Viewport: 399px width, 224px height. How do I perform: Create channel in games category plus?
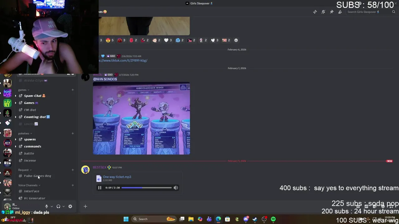pos(73,90)
